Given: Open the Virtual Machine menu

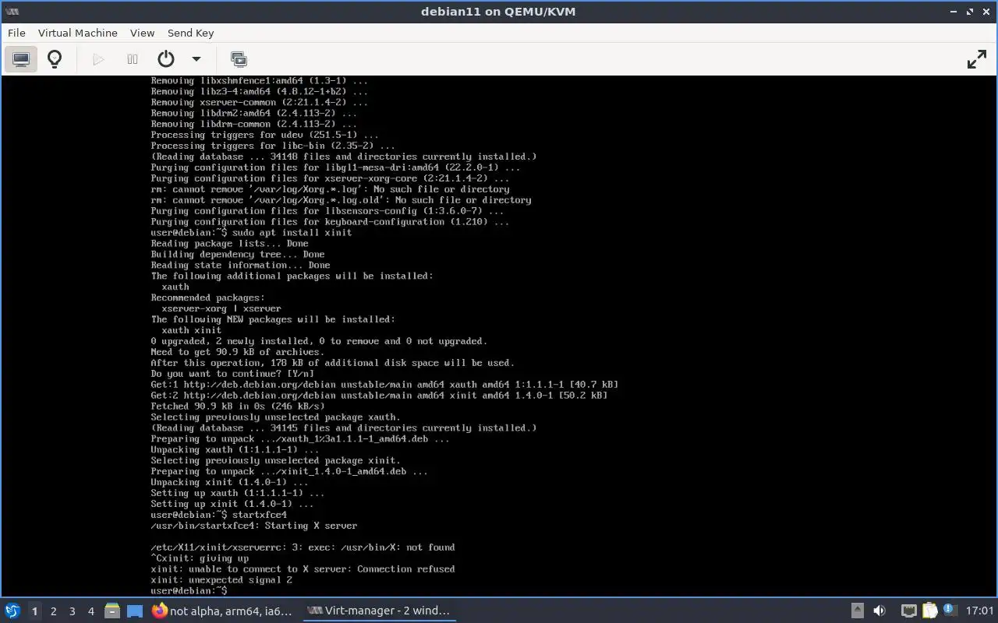Looking at the screenshot, I should 78,33.
